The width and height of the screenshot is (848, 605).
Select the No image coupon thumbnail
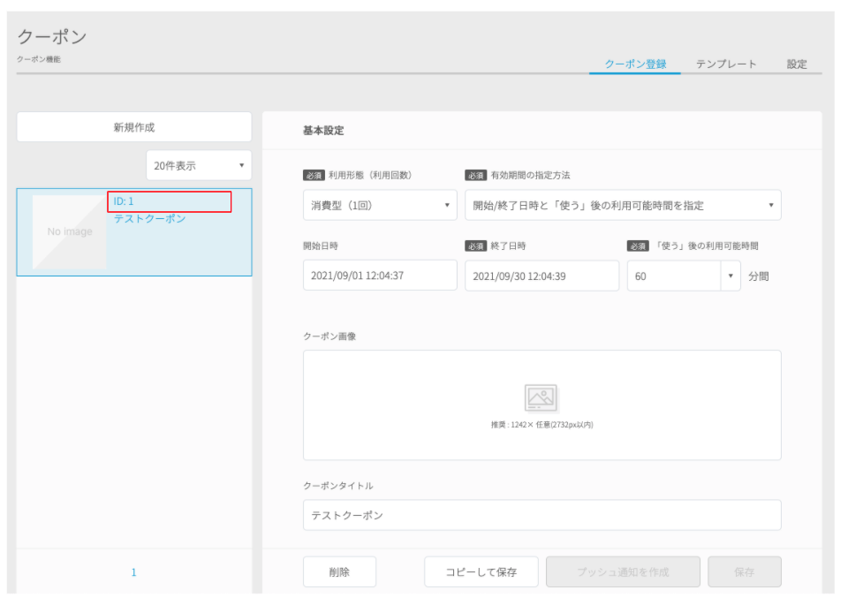69,232
